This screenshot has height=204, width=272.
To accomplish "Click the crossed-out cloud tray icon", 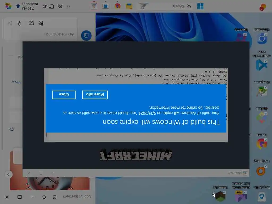I will click(60, 6).
